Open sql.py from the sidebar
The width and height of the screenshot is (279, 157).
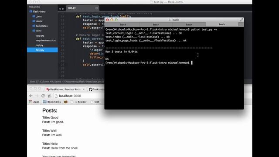(40, 45)
